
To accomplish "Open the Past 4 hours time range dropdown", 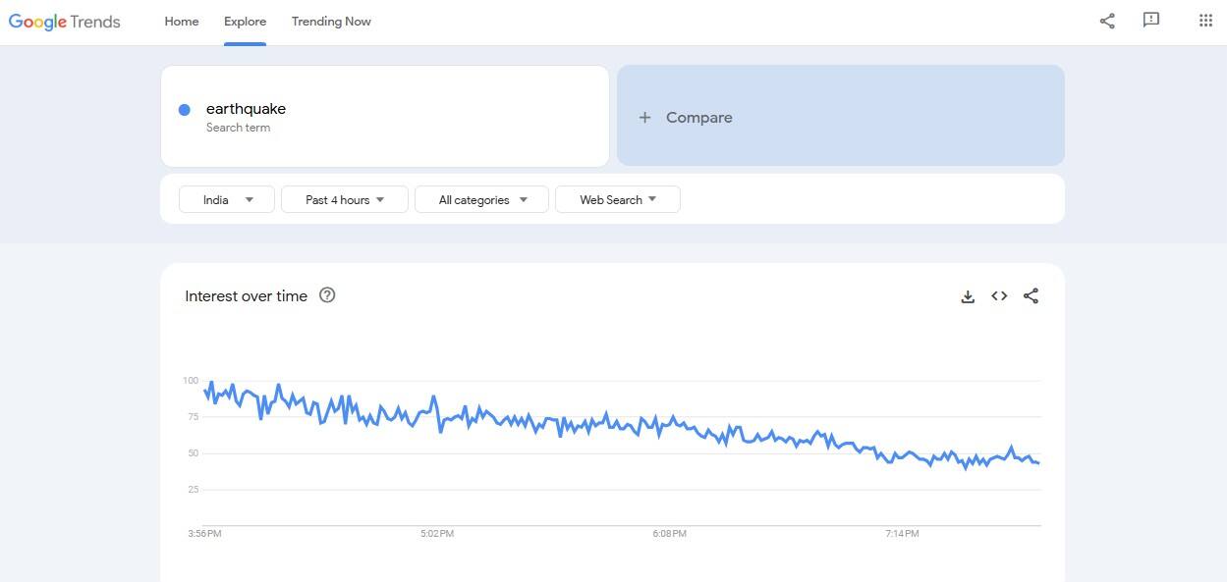I will click(x=345, y=200).
